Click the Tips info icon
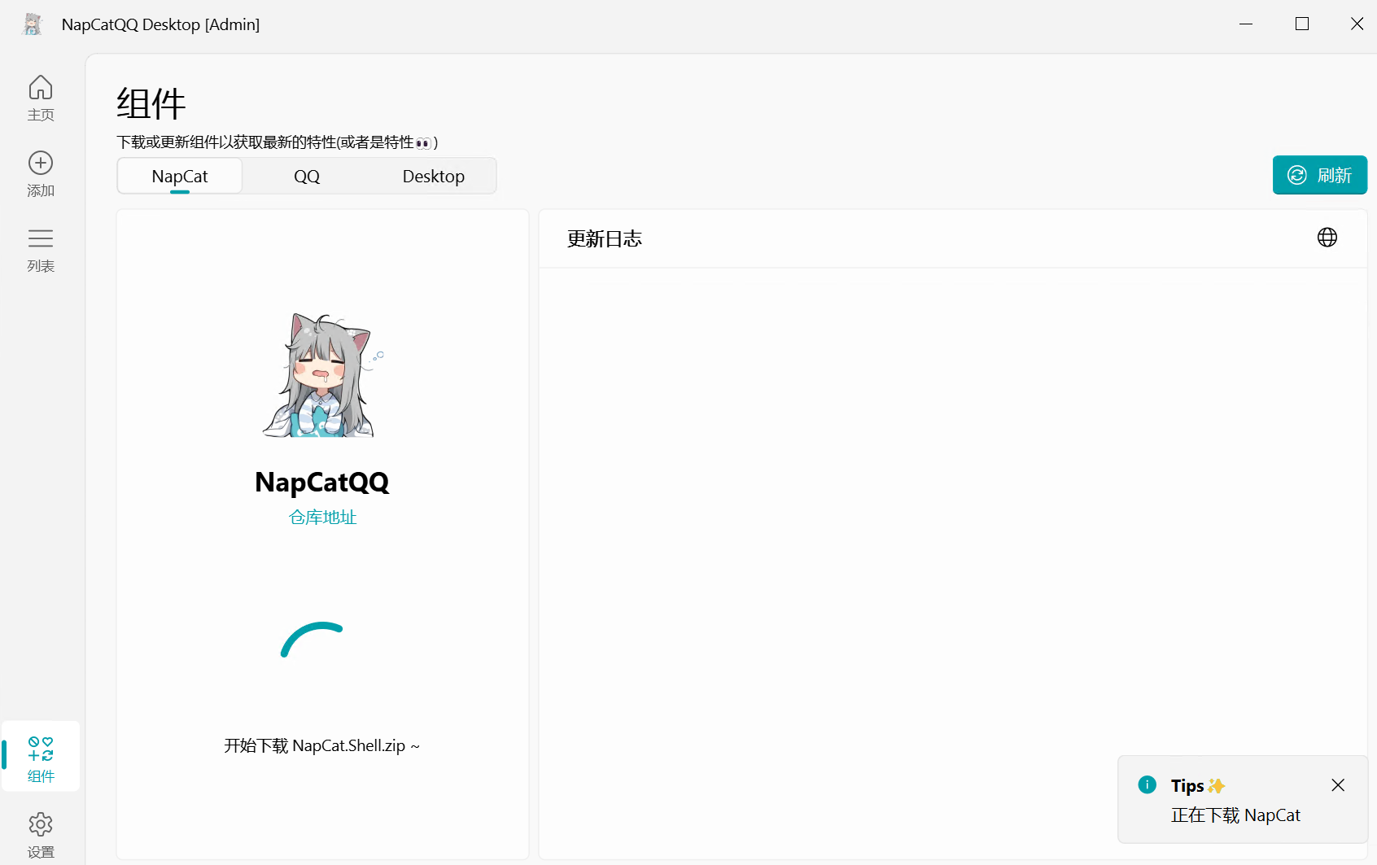 point(1147,784)
